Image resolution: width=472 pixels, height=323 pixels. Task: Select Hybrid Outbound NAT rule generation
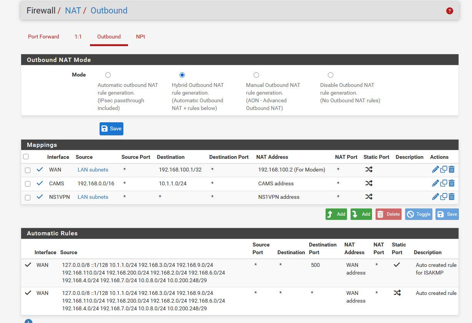pos(182,75)
